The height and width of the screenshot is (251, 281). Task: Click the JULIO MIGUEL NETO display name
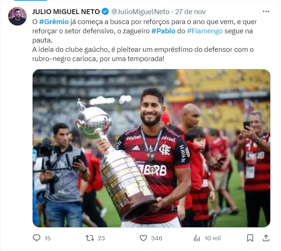66,11
